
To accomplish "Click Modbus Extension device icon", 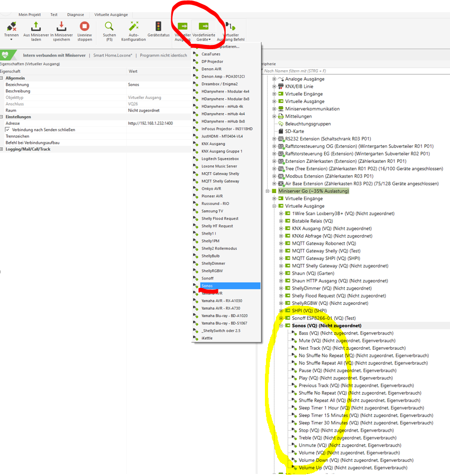I will pyautogui.click(x=281, y=176).
